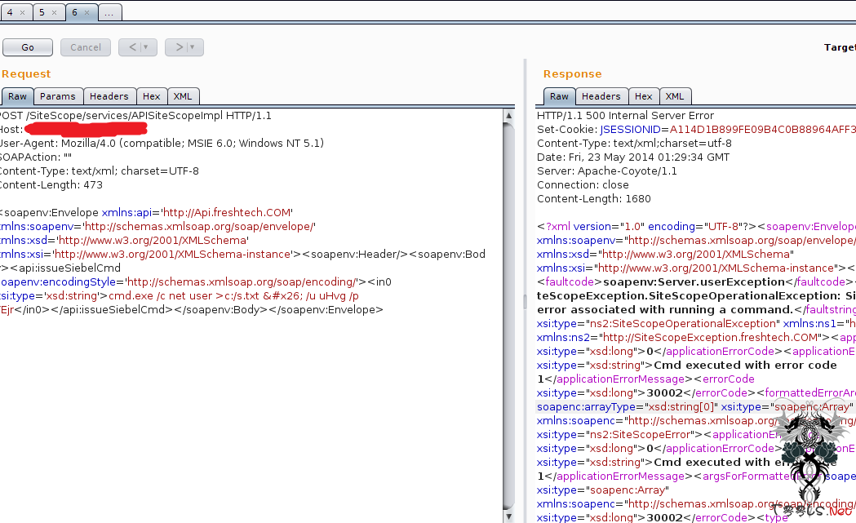Viewport: 856px width, 523px height.
Task: Click the response Content-Length: 1680 line
Action: pos(594,199)
